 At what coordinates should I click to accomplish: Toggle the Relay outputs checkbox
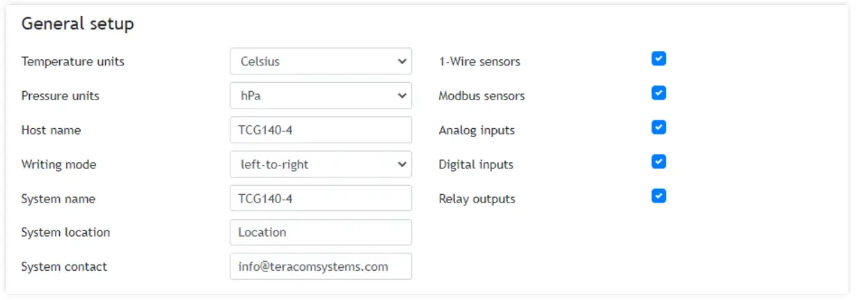coord(659,196)
